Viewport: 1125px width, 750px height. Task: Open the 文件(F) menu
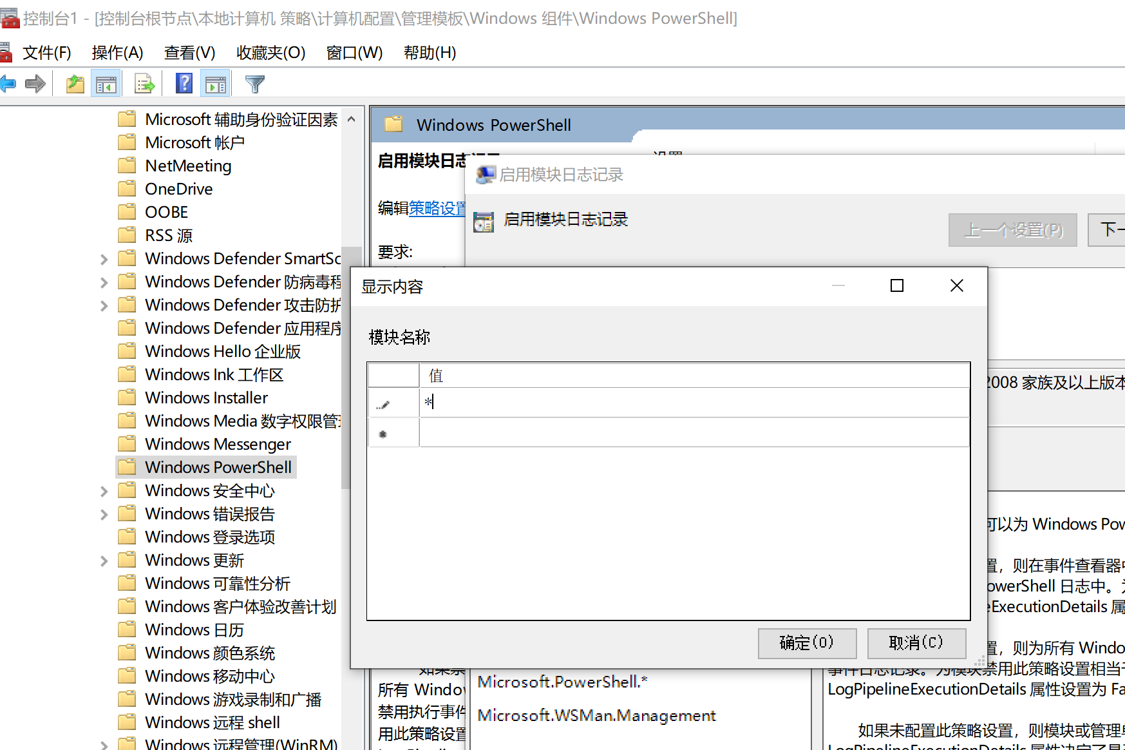[46, 52]
